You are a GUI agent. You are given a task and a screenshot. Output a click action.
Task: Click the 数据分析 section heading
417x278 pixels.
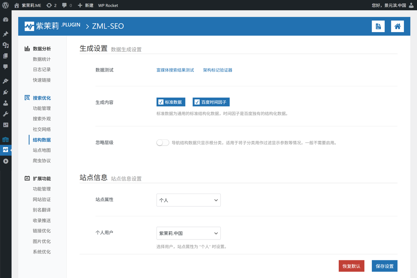pyautogui.click(x=42, y=48)
